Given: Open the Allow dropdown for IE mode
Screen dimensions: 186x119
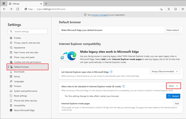Looking at the screenshot, I should [x=173, y=86].
